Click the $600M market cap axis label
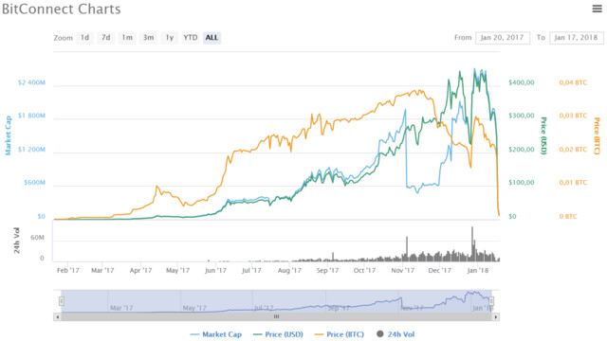 pyautogui.click(x=34, y=183)
